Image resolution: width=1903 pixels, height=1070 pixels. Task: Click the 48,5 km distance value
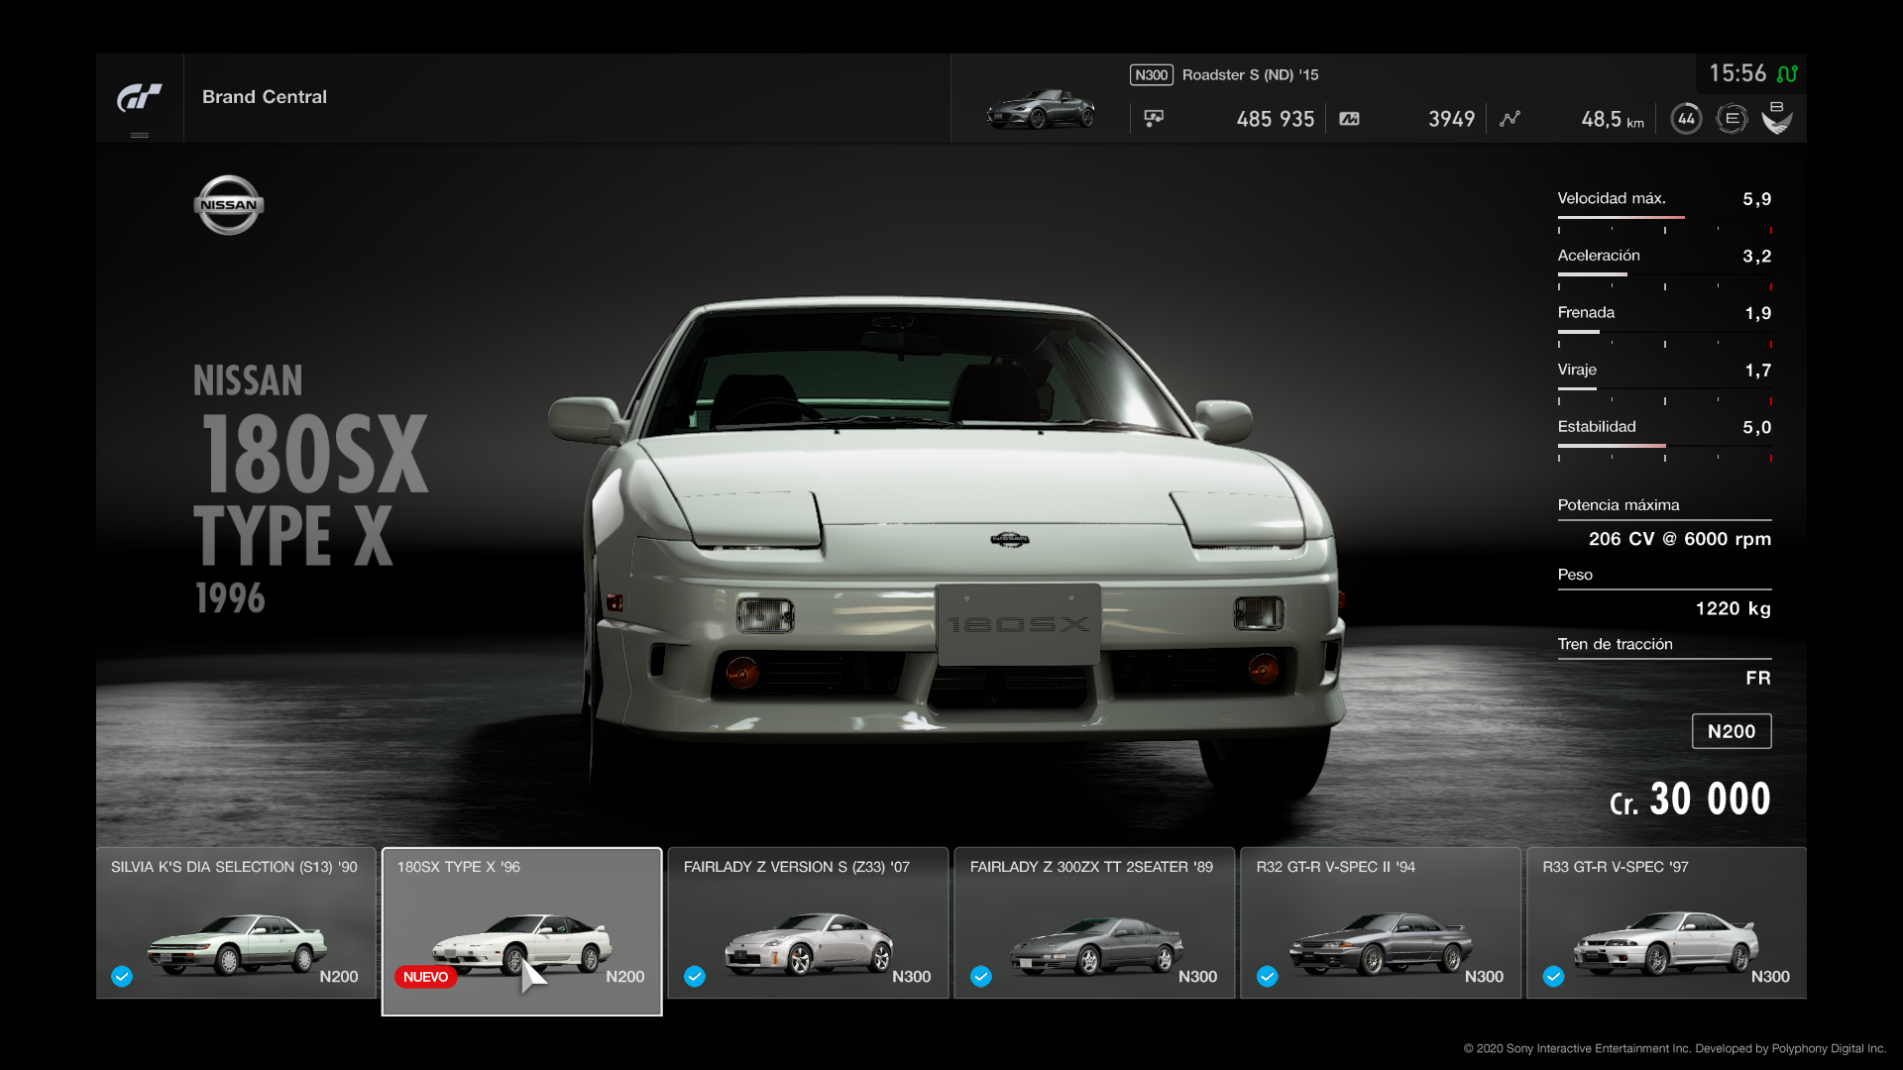point(1613,119)
